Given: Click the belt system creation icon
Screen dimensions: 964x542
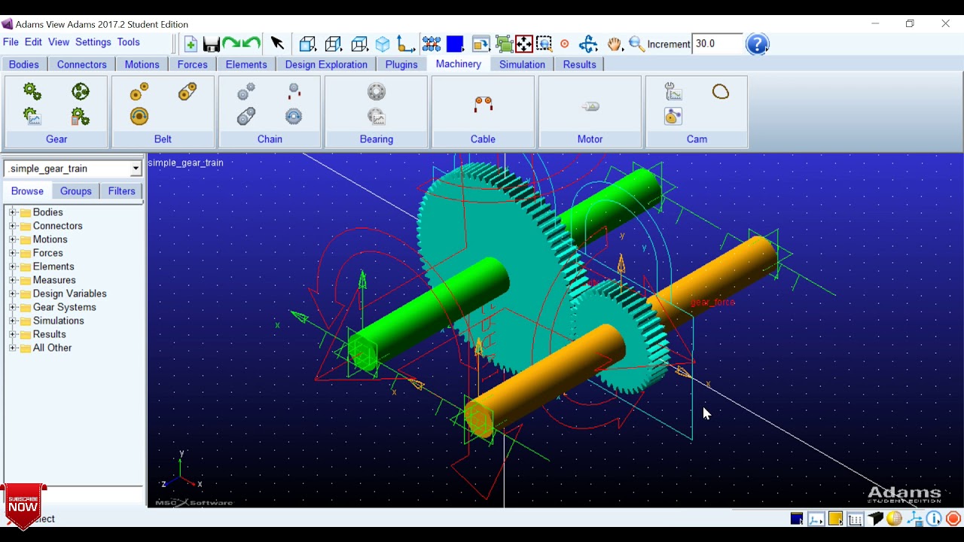Looking at the screenshot, I should 188,91.
